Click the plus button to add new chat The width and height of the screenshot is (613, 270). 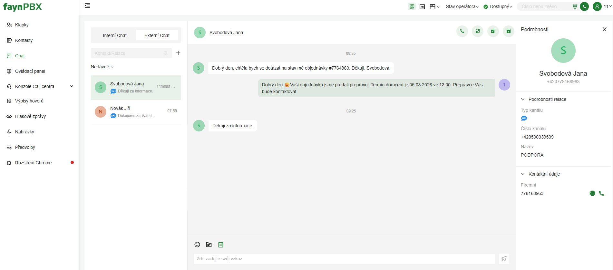tap(178, 53)
